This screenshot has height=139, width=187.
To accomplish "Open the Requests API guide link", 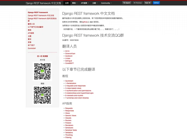I will 69,108.
